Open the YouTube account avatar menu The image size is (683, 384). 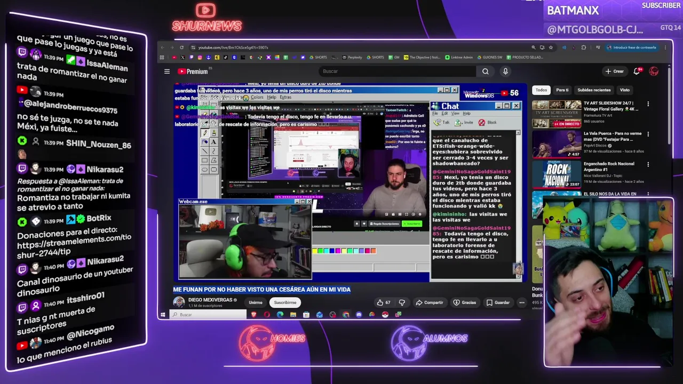(x=654, y=71)
